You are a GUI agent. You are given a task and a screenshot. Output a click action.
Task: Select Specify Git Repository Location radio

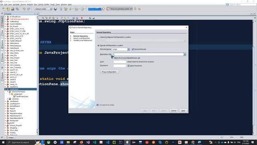98,46
